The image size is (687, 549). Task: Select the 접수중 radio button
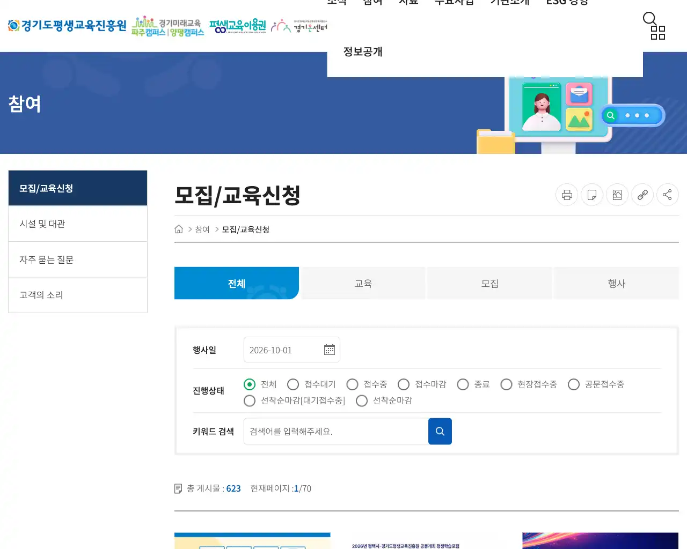click(x=353, y=384)
